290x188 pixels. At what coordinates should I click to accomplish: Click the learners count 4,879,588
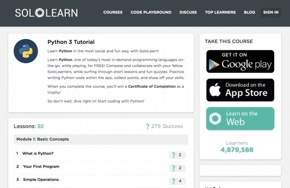(237, 150)
